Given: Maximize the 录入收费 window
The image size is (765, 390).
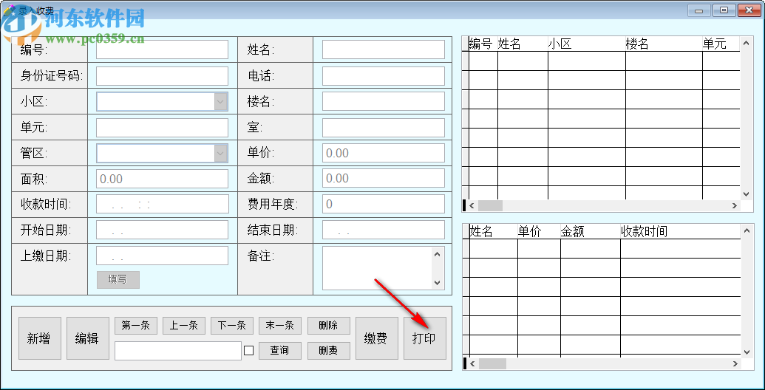Looking at the screenshot, I should pos(724,10).
